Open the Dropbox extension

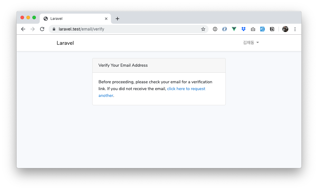244,29
